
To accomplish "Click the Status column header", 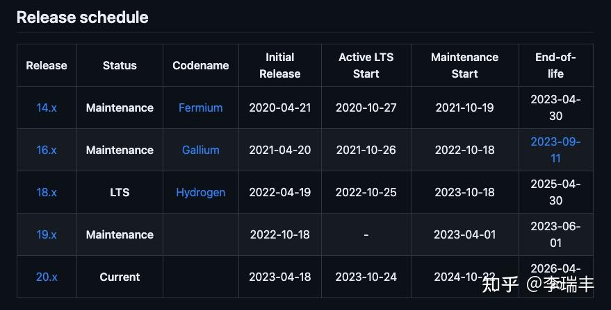I will point(120,65).
